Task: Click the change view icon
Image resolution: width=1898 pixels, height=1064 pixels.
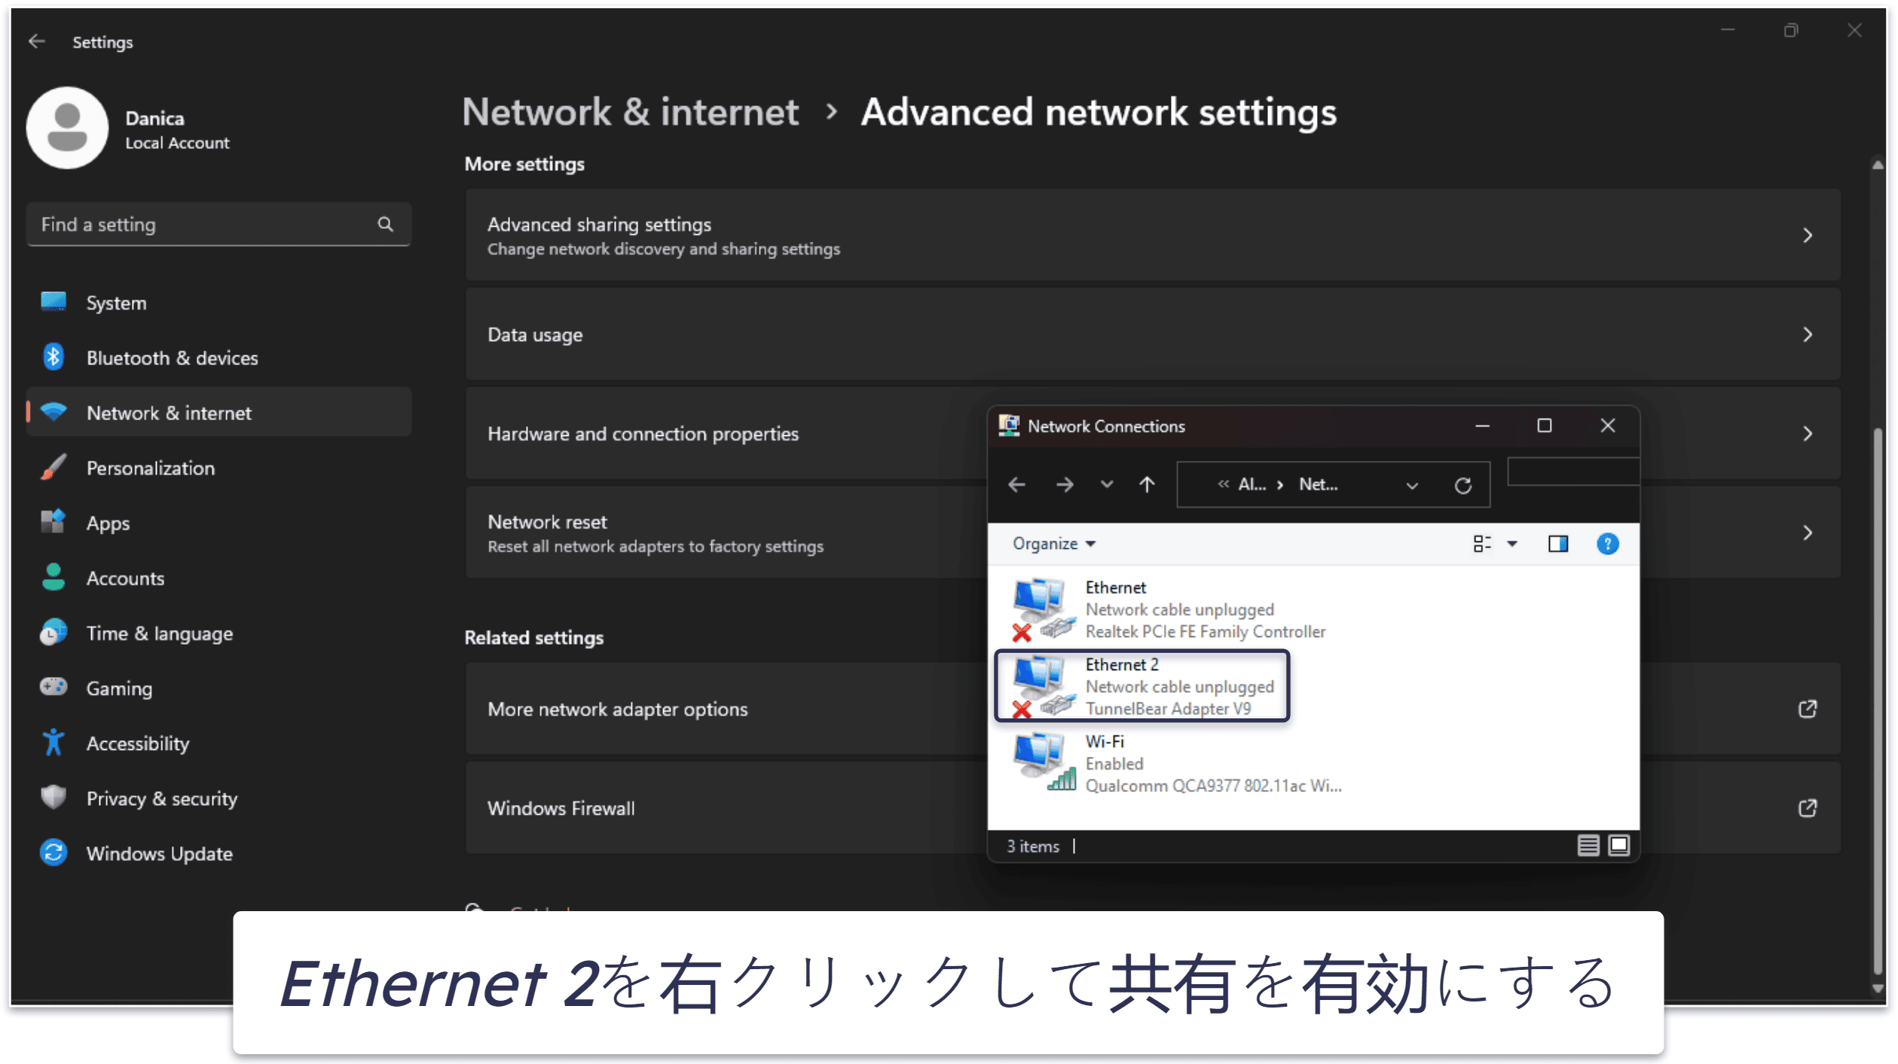Action: (x=1481, y=544)
